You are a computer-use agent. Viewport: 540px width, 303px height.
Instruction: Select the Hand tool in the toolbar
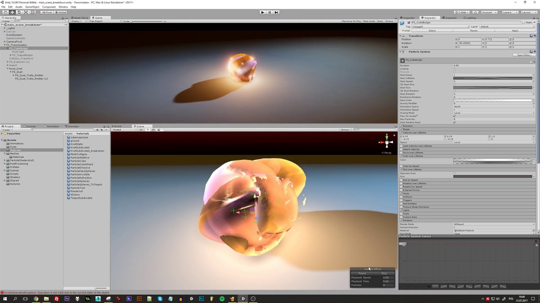(x=5, y=12)
